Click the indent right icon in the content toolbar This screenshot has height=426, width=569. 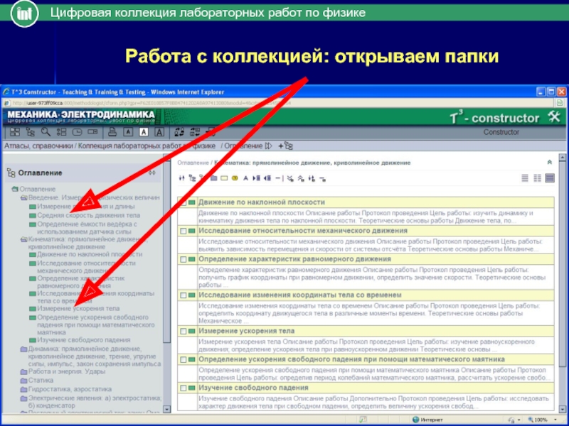tap(256, 178)
